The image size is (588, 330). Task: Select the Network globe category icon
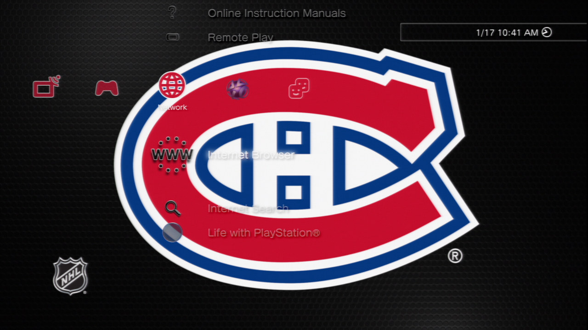pos(172,85)
